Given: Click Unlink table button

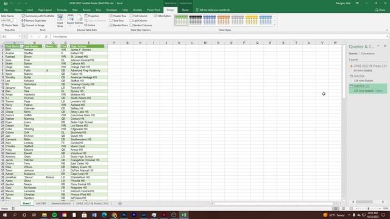Looking at the screenshot, I should coord(90,26).
